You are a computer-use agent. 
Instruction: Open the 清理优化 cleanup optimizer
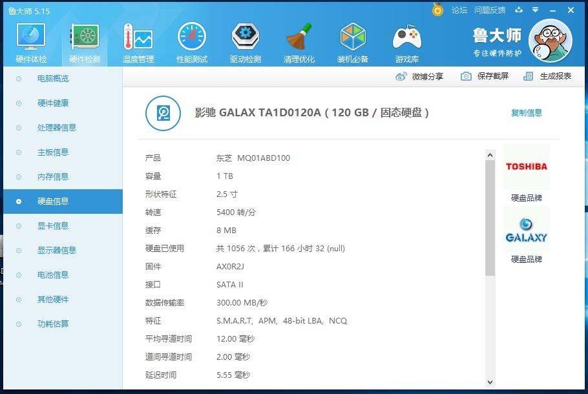(299, 41)
